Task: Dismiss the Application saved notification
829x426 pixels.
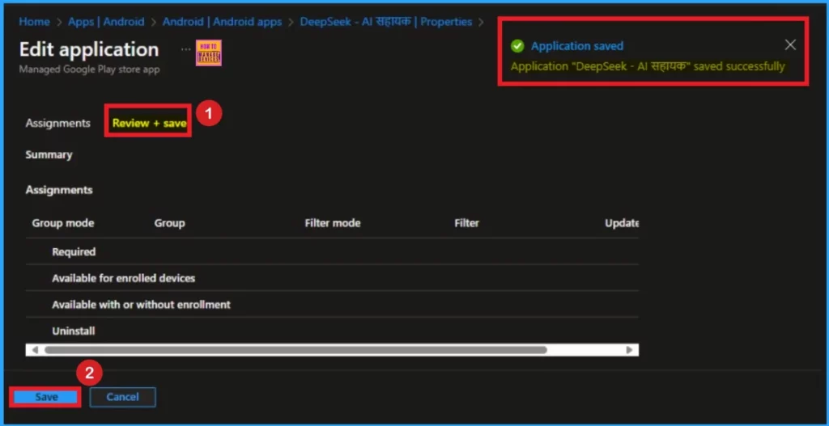Action: pyautogui.click(x=790, y=45)
